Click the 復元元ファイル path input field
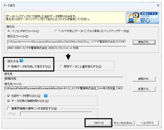 67,42
